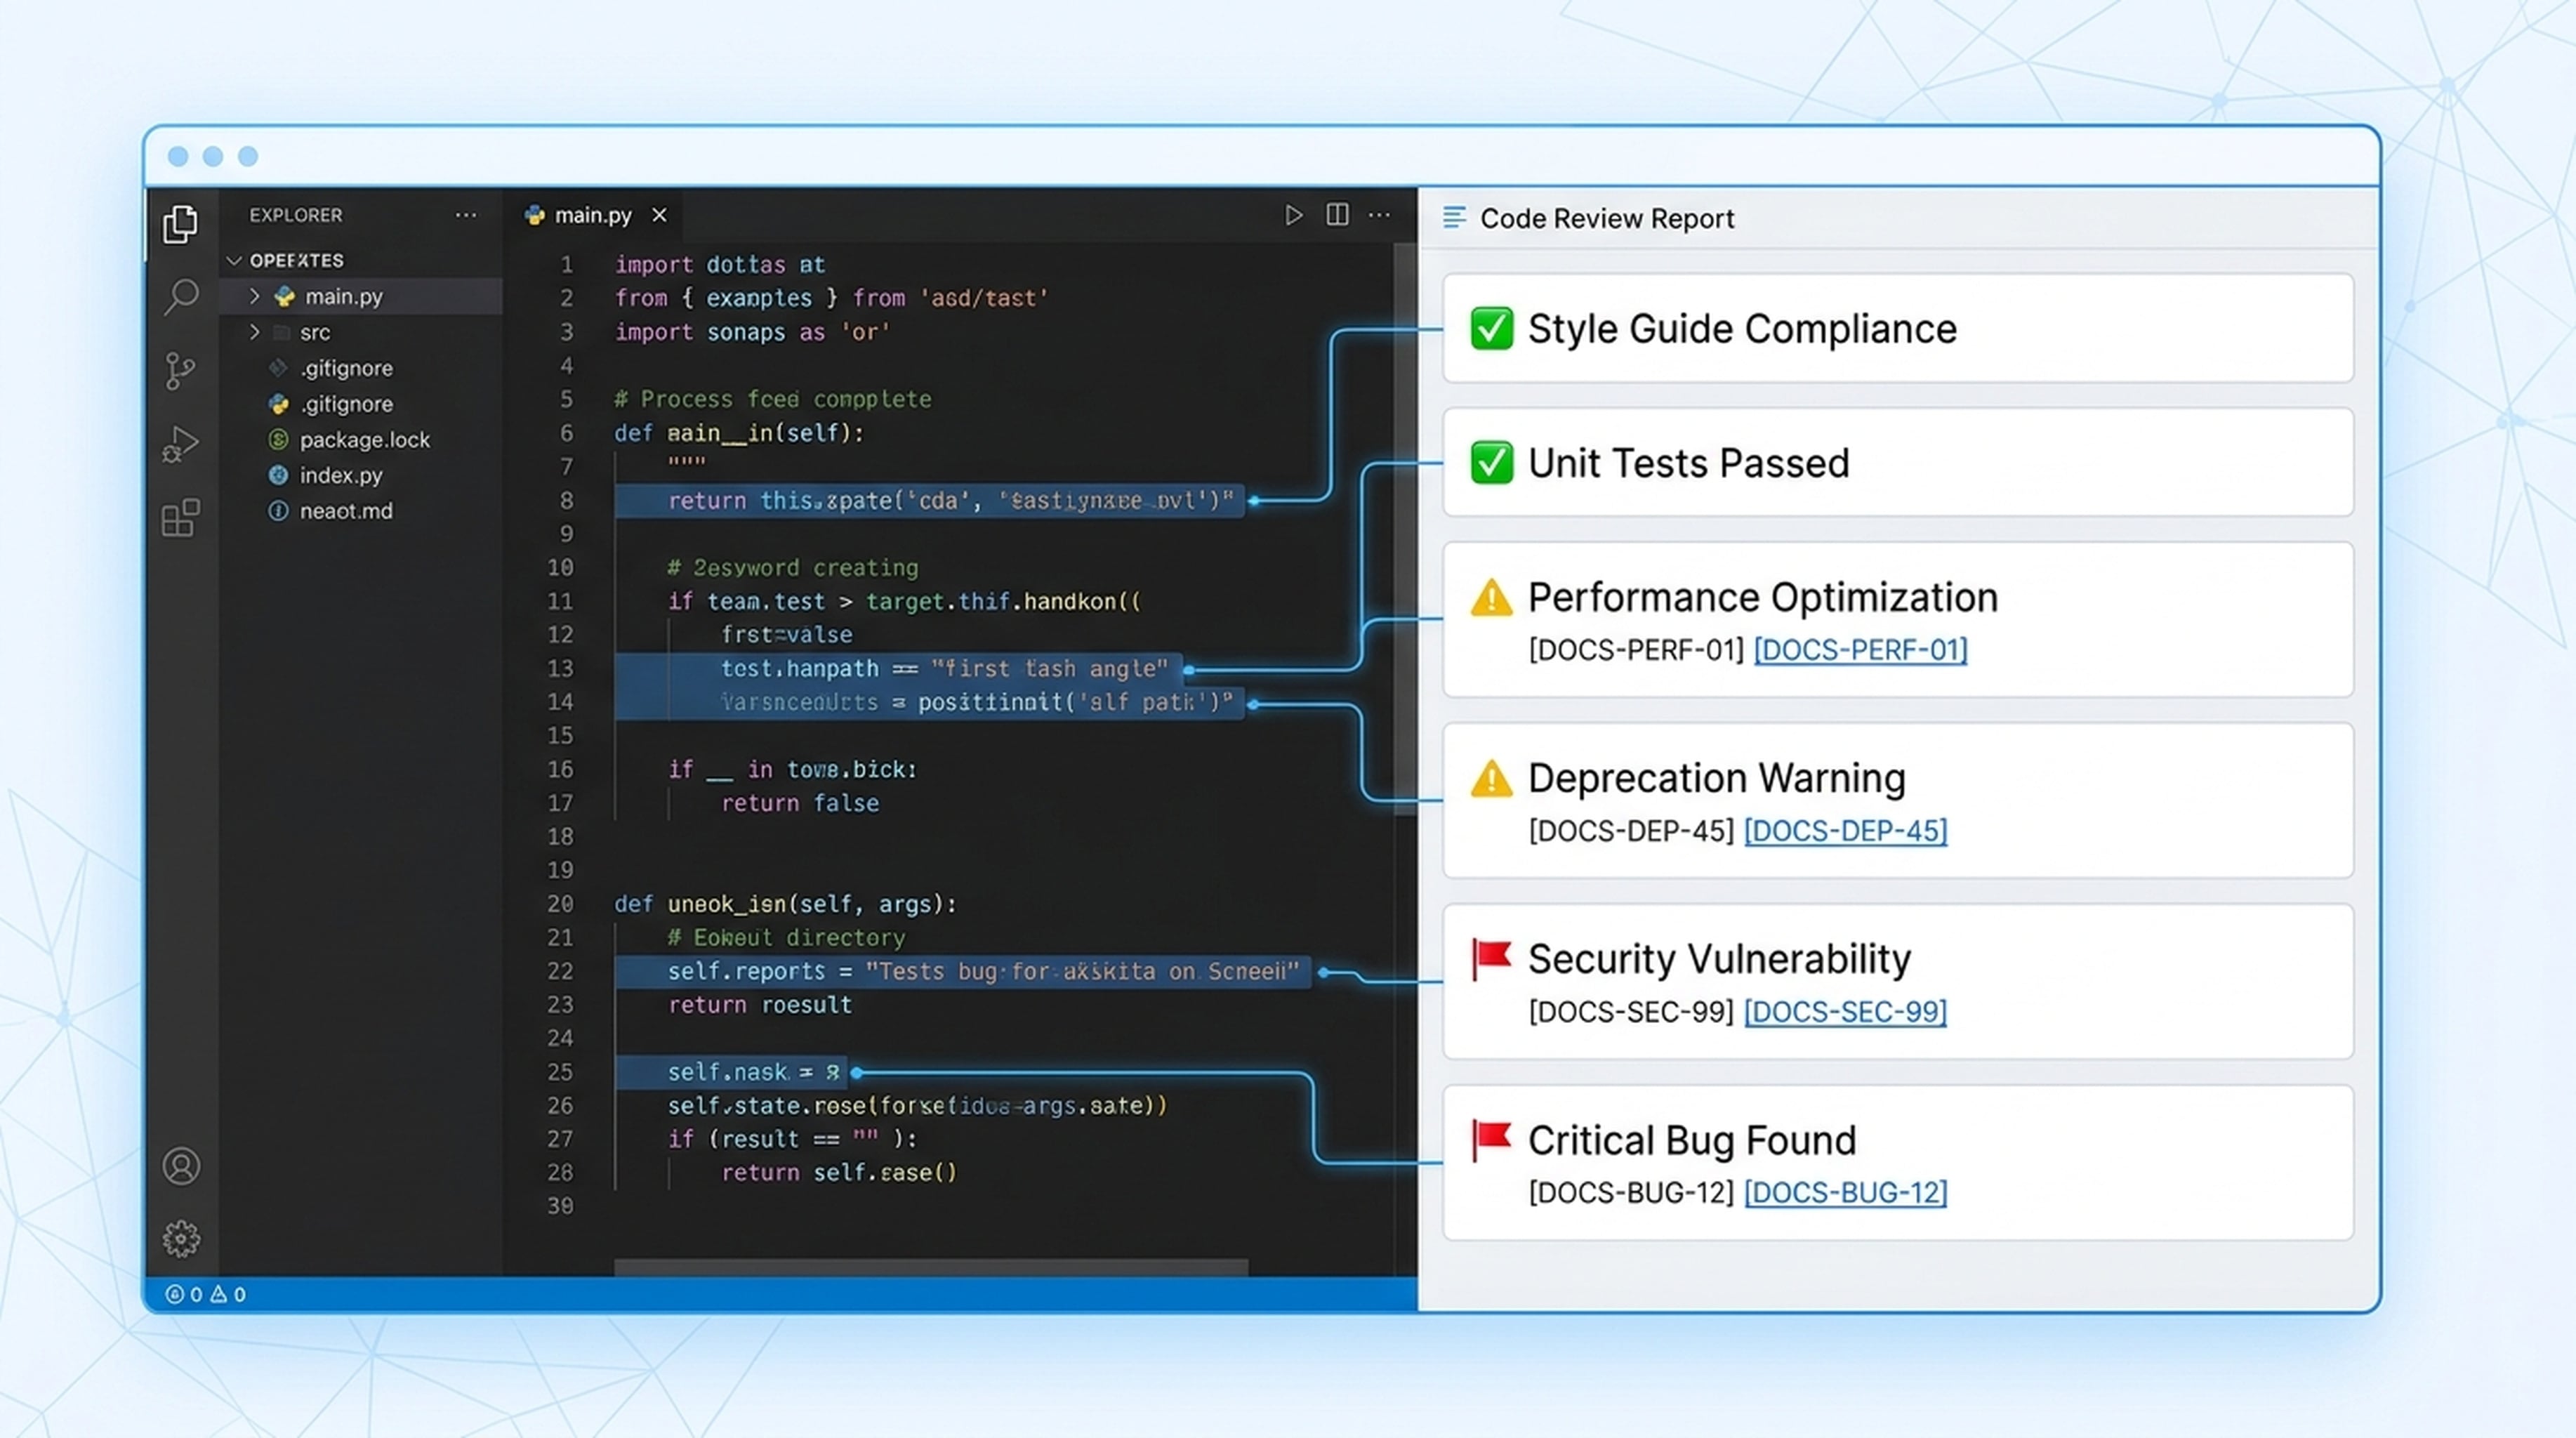Collapse the OPEFXTES folder section chevron
This screenshot has height=1438, width=2576.
[x=235, y=261]
